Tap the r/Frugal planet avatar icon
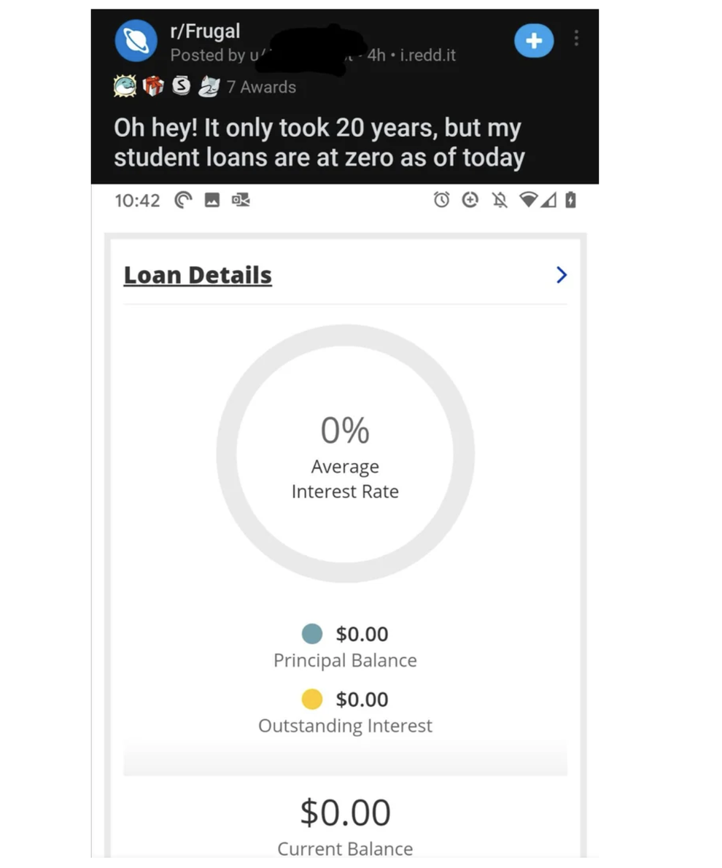Screen dimensions: 722x868 coord(136,40)
